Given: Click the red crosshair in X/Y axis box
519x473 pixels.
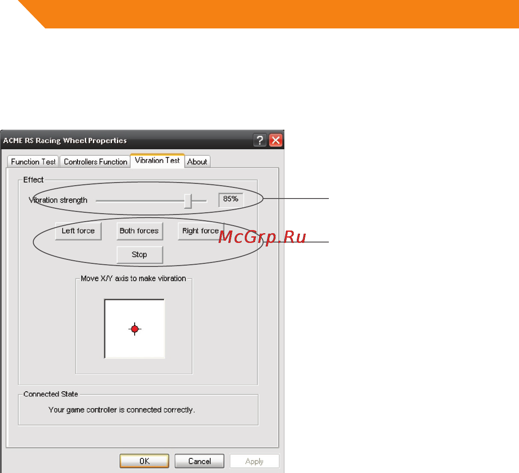Looking at the screenshot, I should click(135, 329).
